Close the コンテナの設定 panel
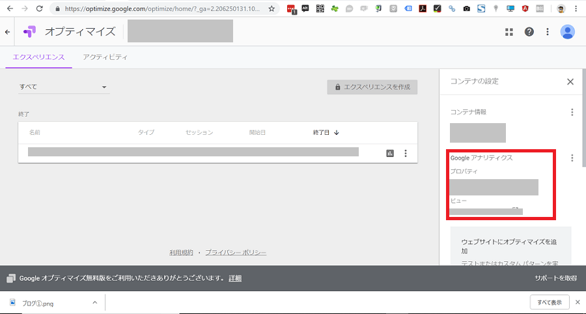The image size is (586, 314). pos(570,82)
